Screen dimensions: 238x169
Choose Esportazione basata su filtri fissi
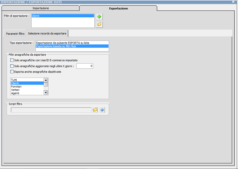click(72, 46)
